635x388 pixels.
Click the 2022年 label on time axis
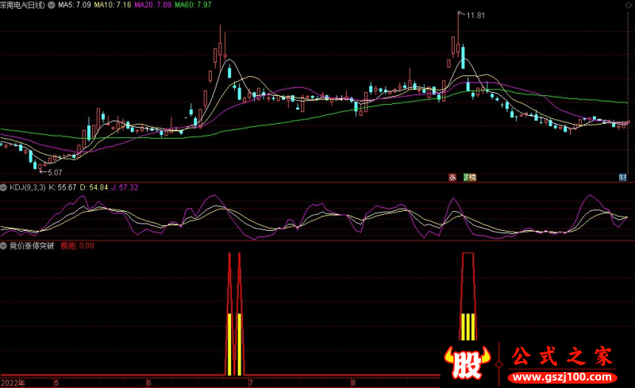tap(13, 382)
